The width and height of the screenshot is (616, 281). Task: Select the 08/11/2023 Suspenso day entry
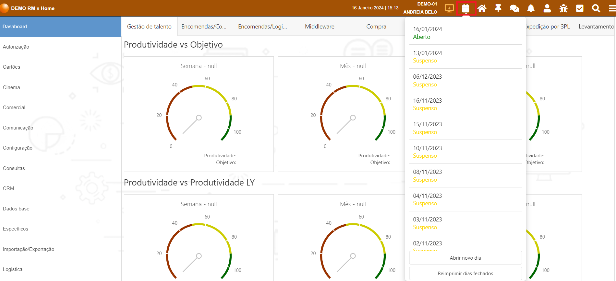pos(465,175)
